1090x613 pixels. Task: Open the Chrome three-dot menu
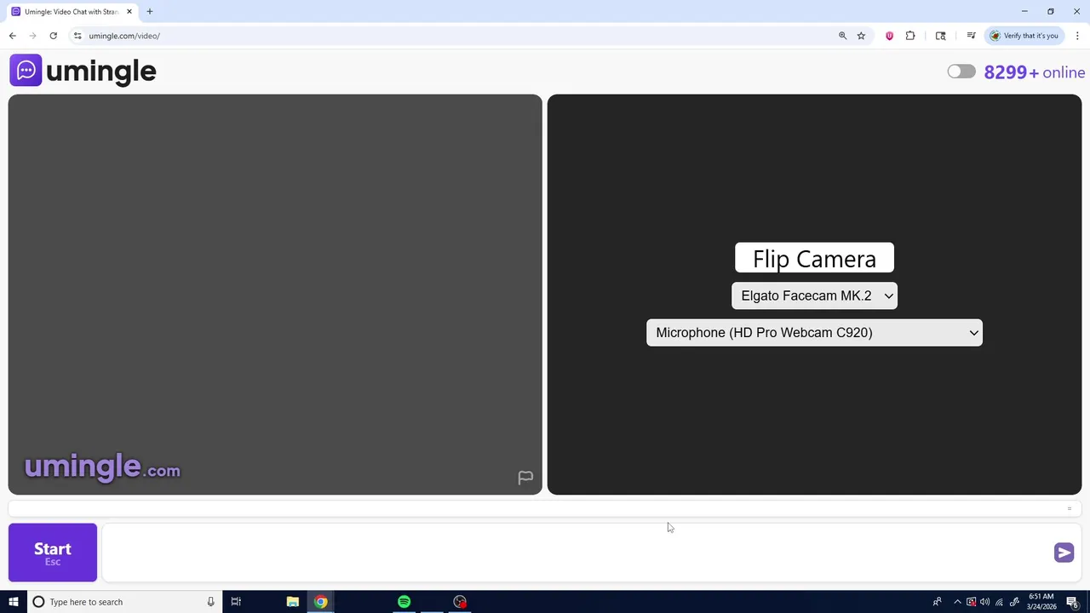[1077, 36]
